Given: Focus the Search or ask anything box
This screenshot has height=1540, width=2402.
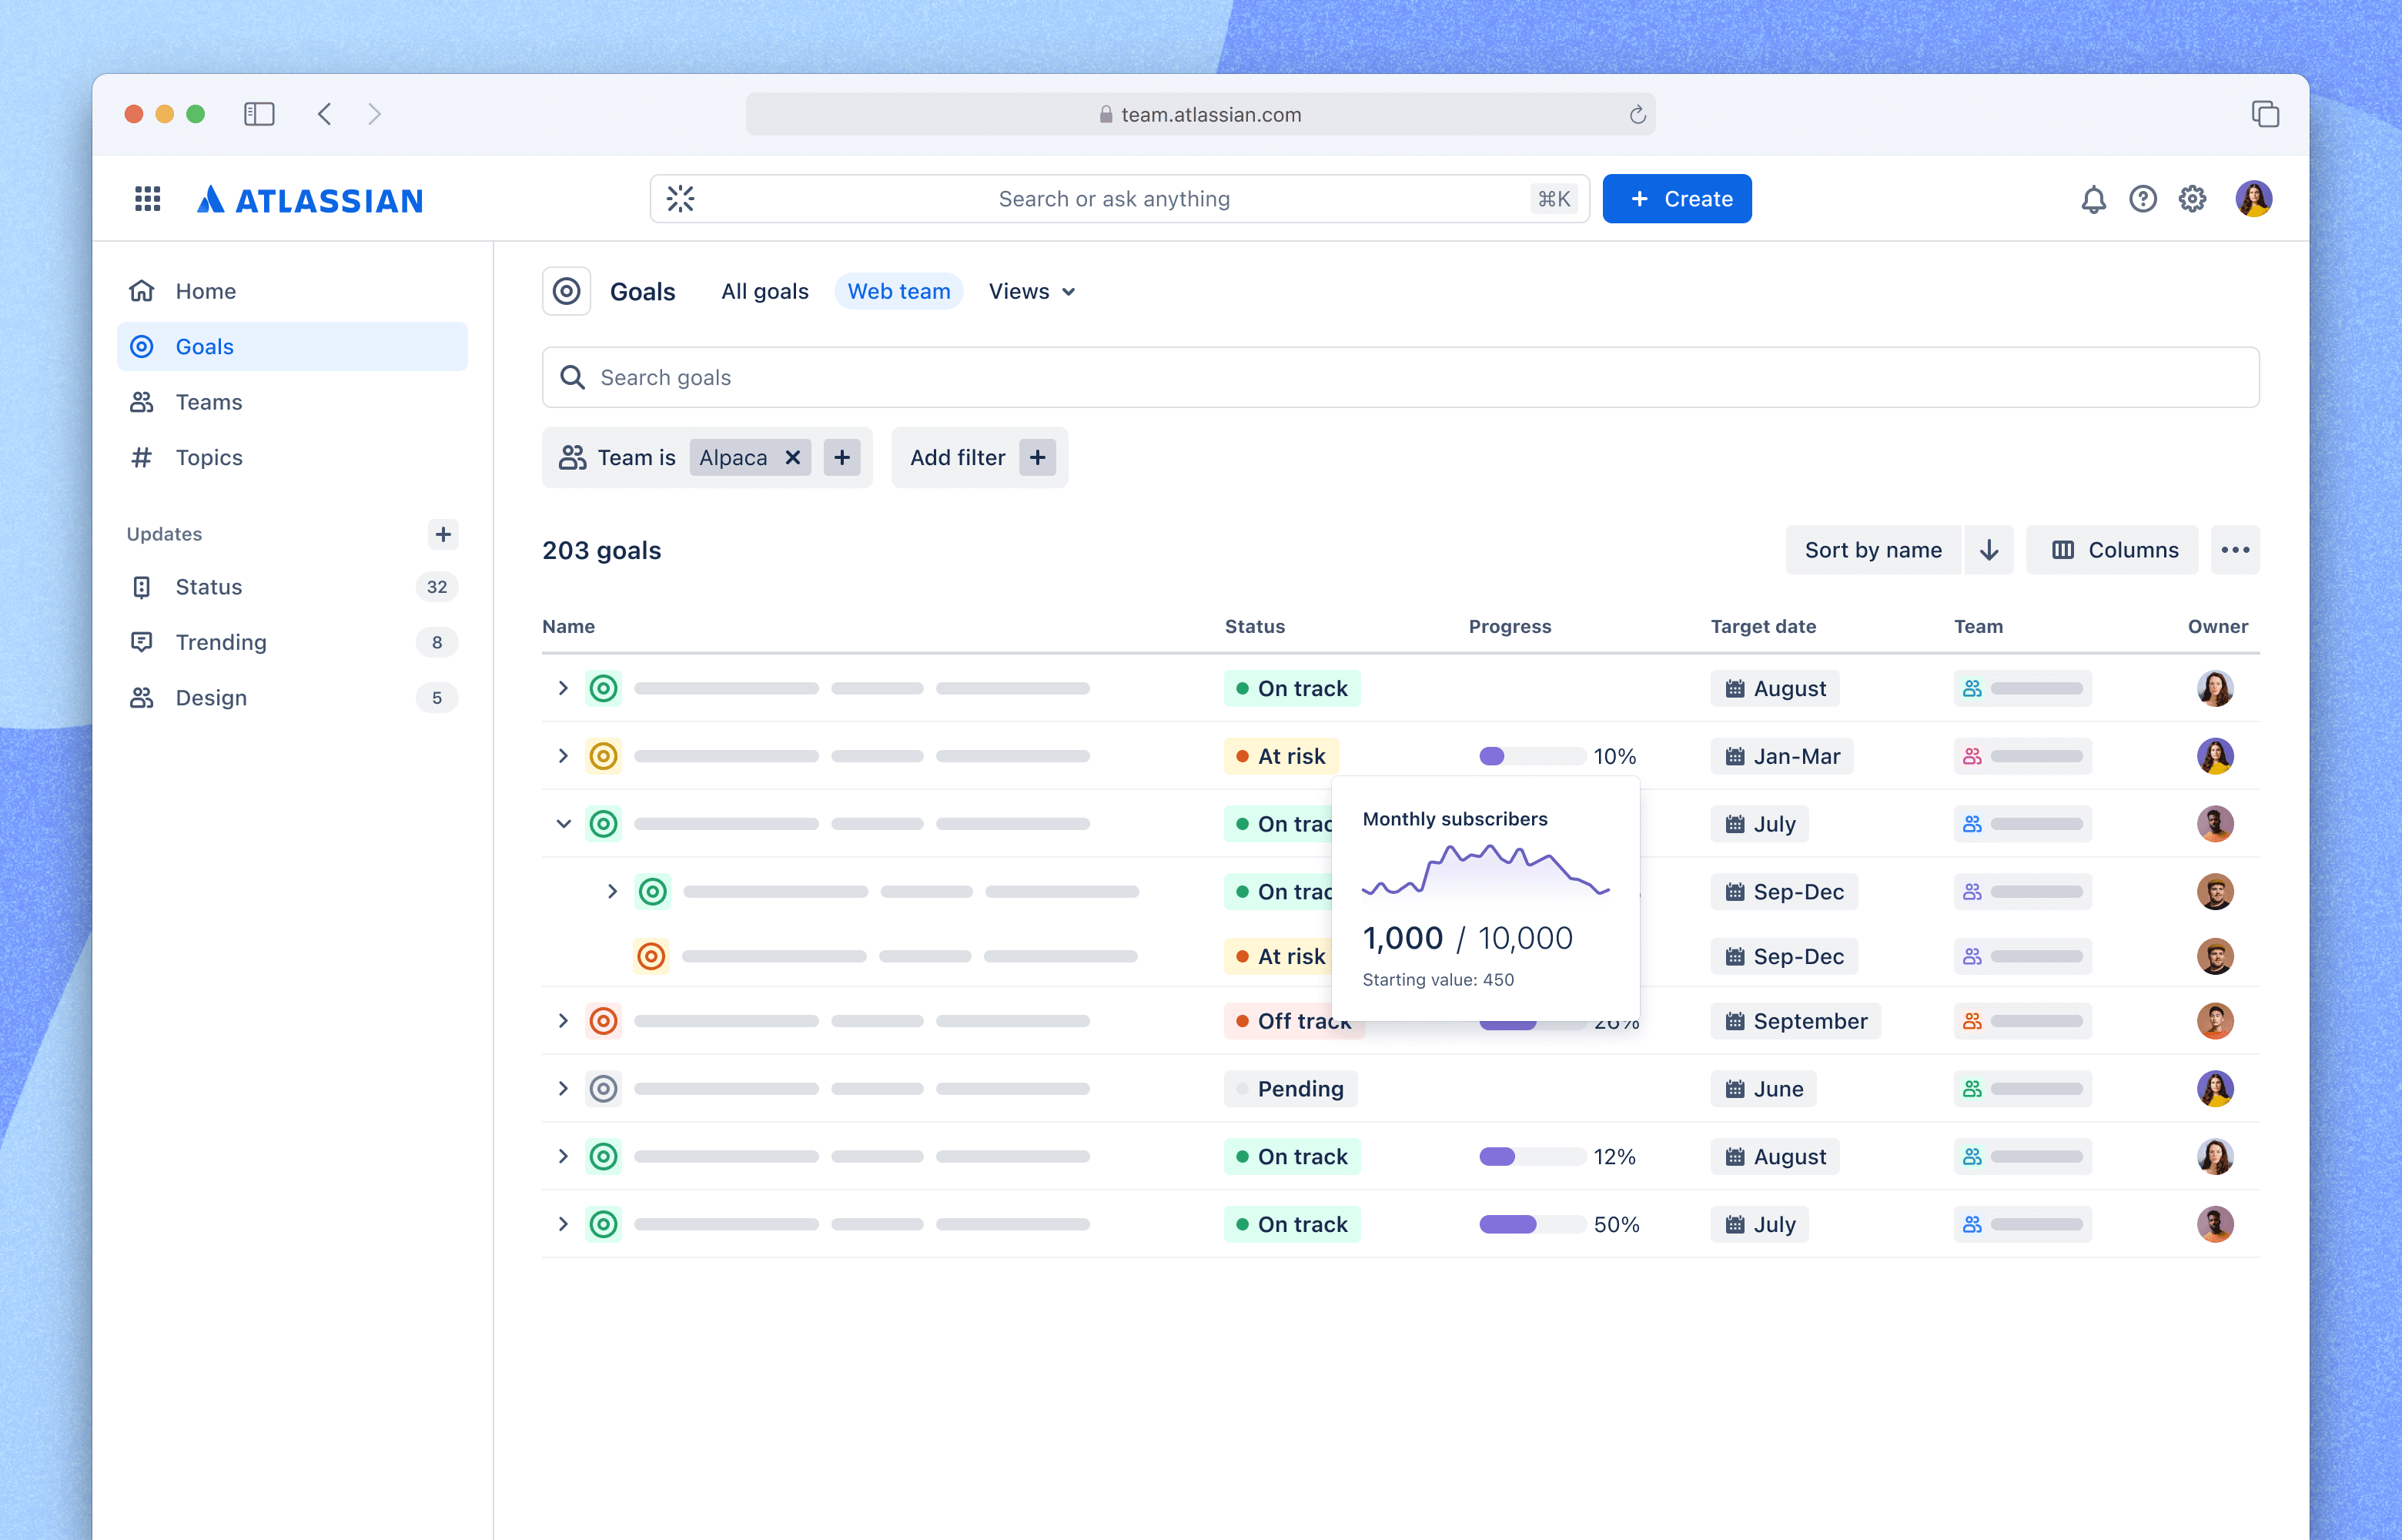Looking at the screenshot, I should click(x=1119, y=199).
